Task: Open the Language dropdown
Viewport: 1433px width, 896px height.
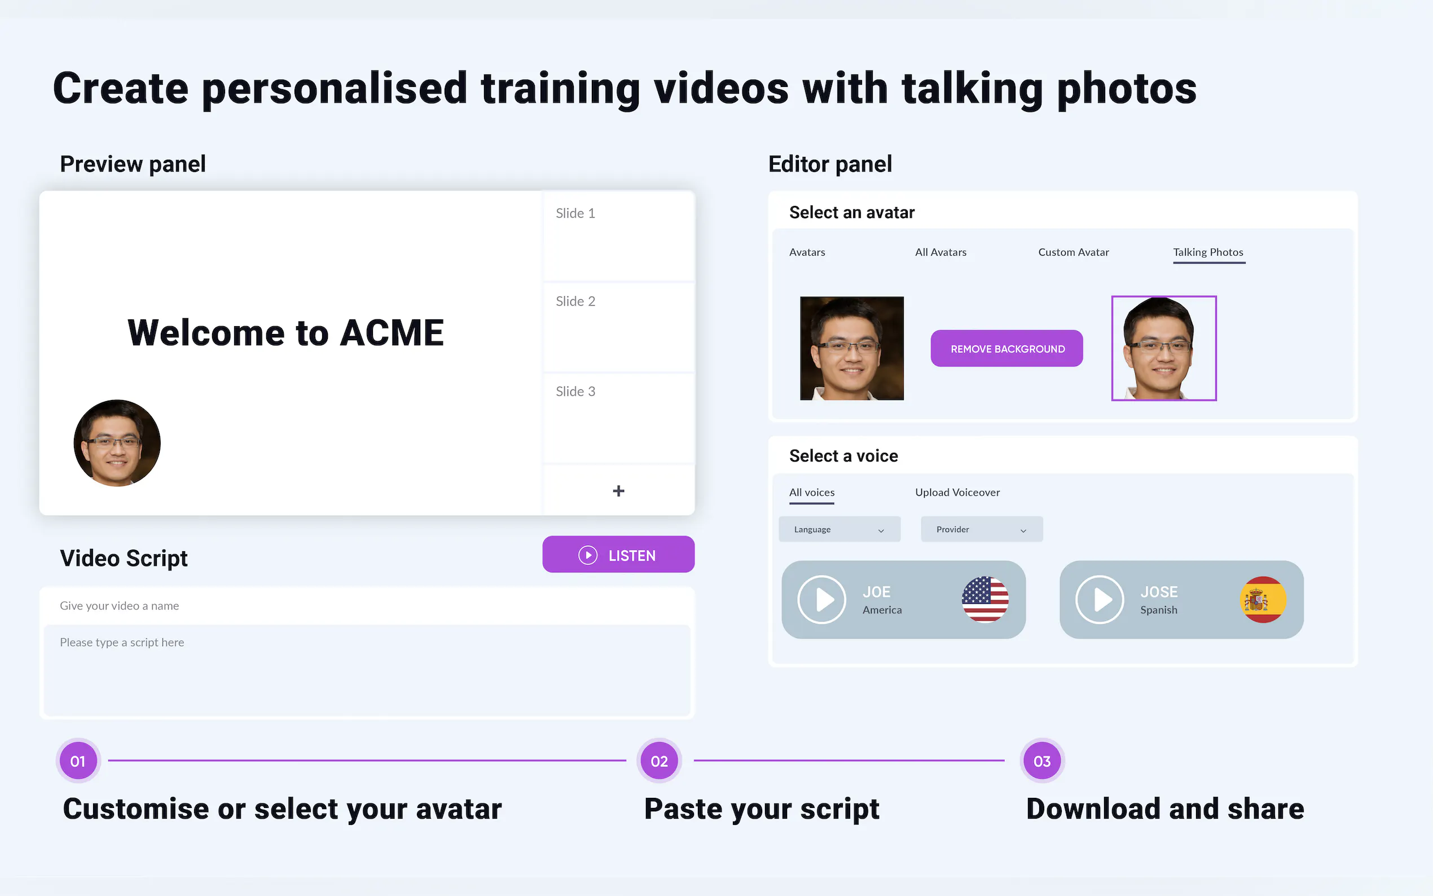Action: click(839, 529)
